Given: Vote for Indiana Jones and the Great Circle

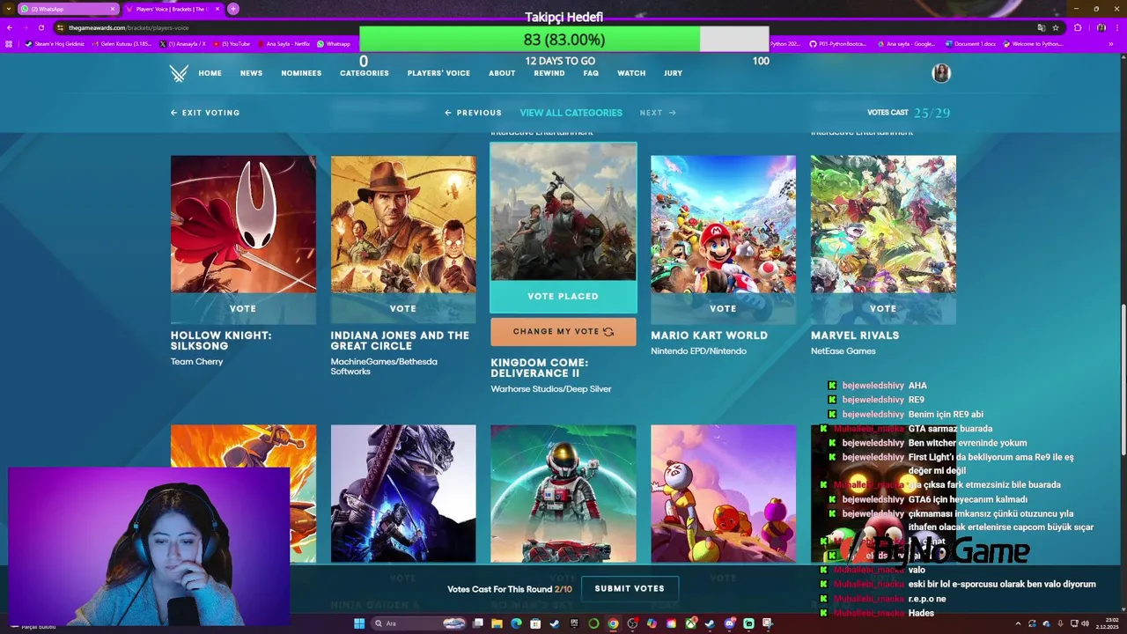Looking at the screenshot, I should click(x=403, y=308).
